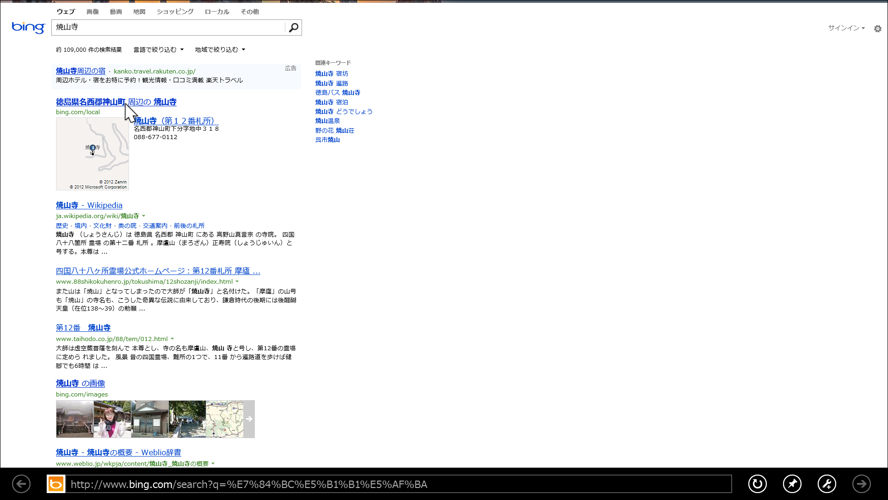Click the map pin marker on mini map
The height and width of the screenshot is (500, 888).
tap(92, 148)
